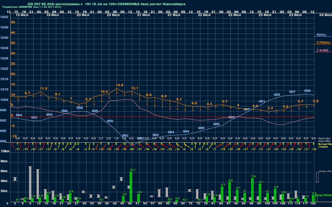Image resolution: width=332 pixels, height=207 pixels.
Task: Click the precipitation value 7.9
Action: point(253,176)
